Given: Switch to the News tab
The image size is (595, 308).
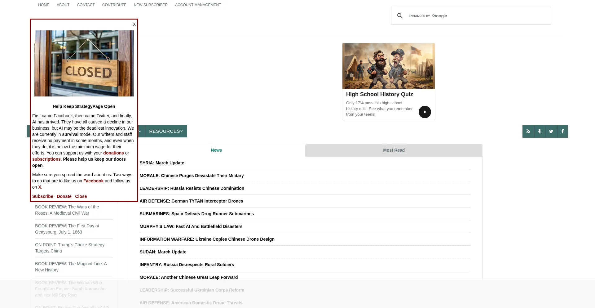Looking at the screenshot, I should [x=216, y=150].
